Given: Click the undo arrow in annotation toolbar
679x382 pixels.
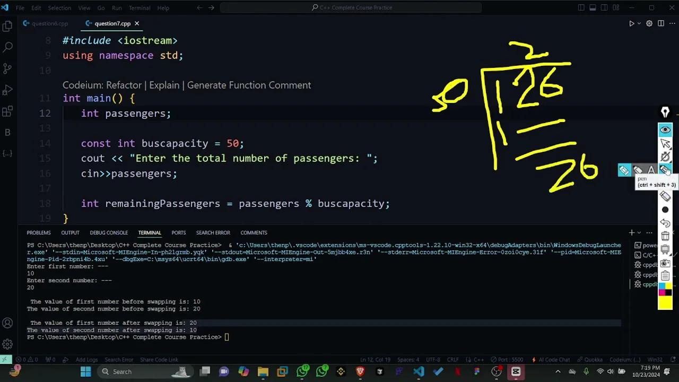Looking at the screenshot, I should coord(665,223).
